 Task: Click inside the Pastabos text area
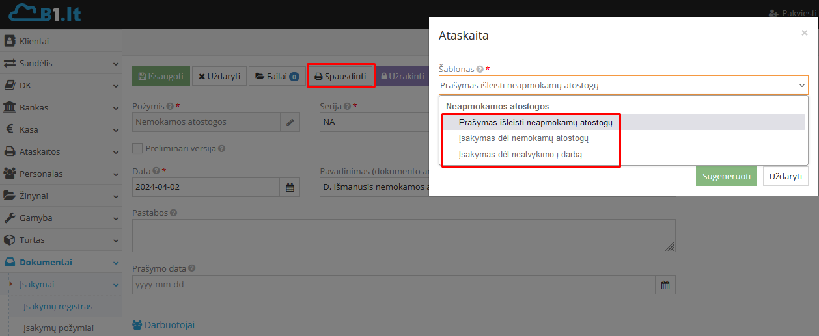pyautogui.click(x=403, y=235)
